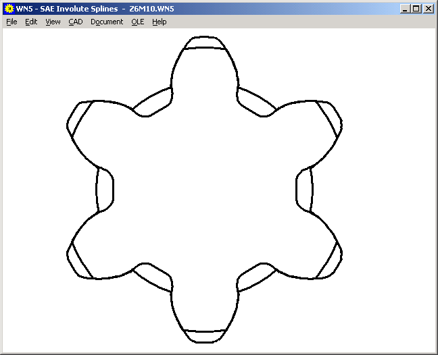
Task: Click the title text 'WN5 - SAE Involute Splines'
Action: pyautogui.click(x=67, y=9)
